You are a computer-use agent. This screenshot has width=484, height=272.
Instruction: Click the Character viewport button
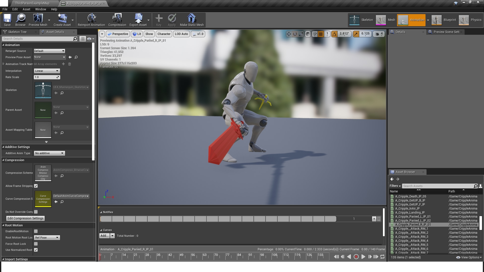coord(164,34)
